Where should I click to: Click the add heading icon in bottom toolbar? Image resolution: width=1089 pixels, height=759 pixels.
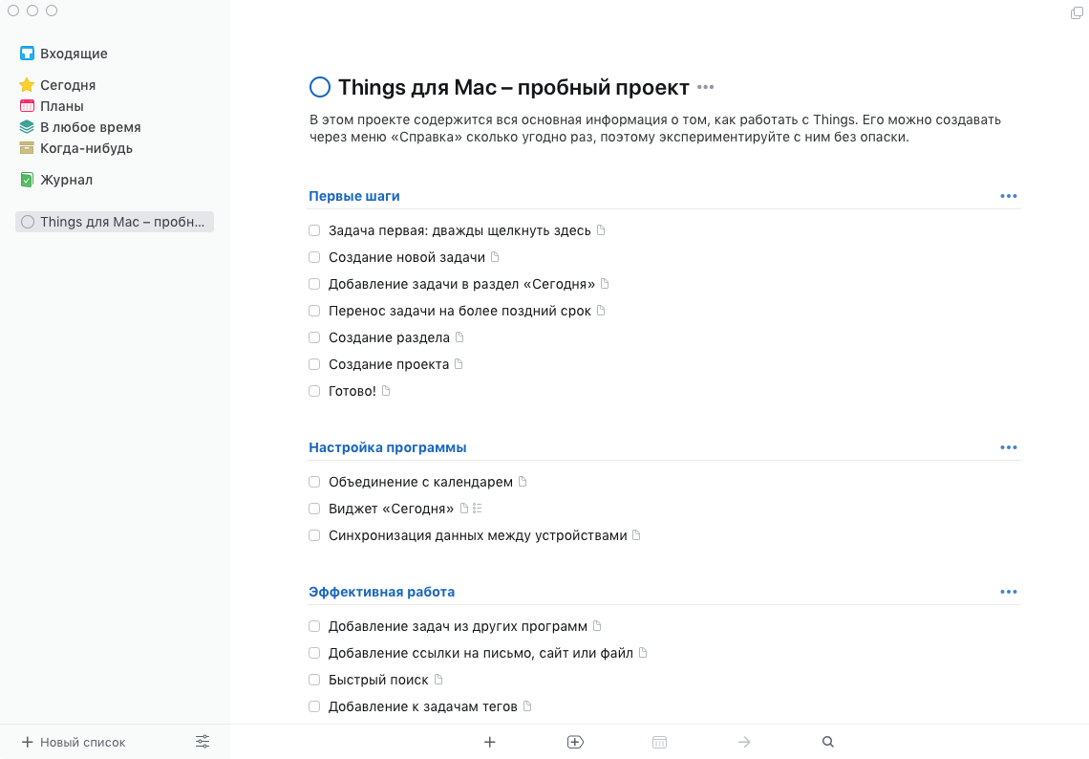[x=575, y=742]
